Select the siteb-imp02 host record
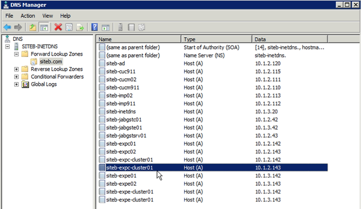Viewport: 361px width, 209px height. [213, 96]
